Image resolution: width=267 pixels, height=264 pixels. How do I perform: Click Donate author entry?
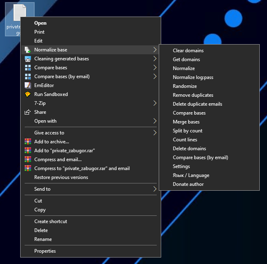tap(188, 184)
